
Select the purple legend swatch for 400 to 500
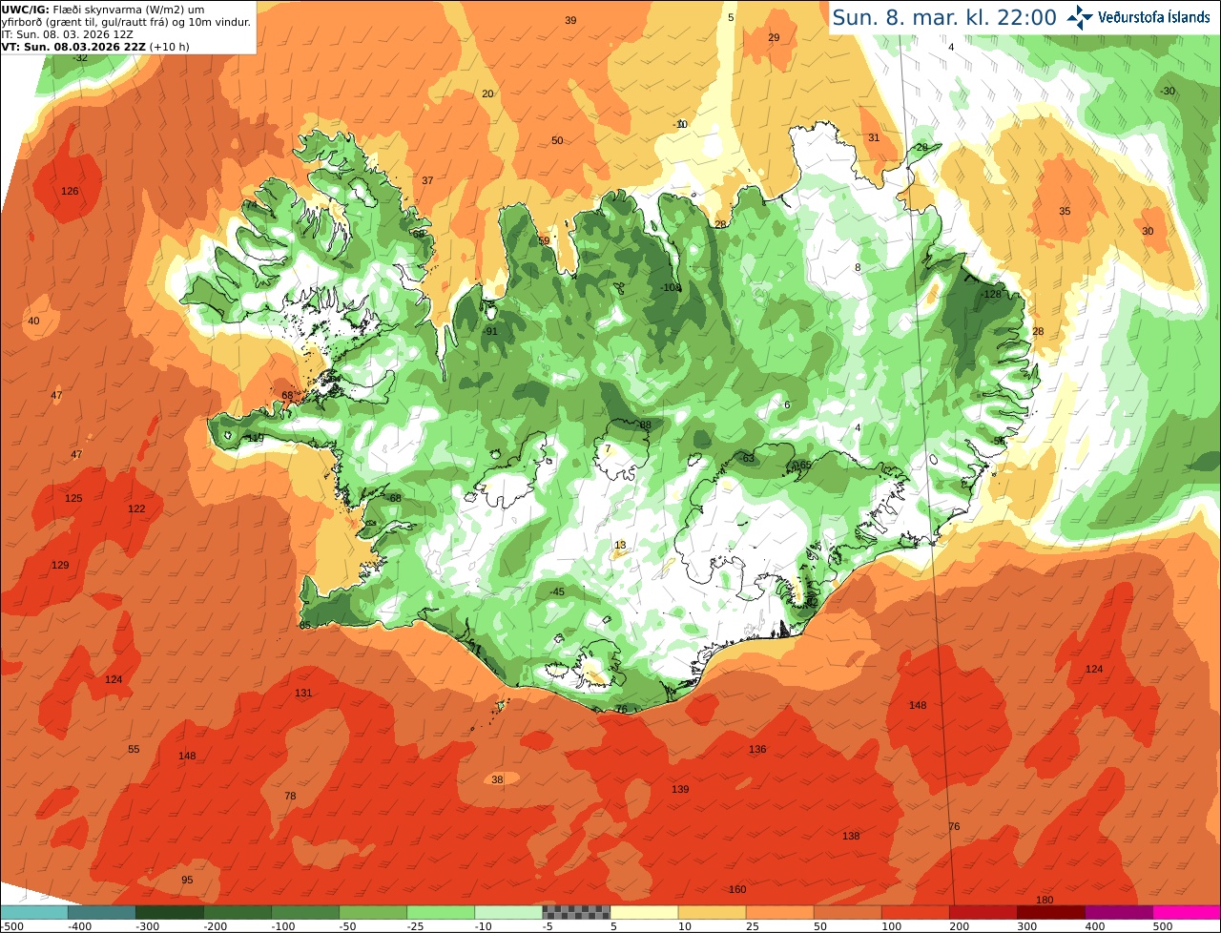[1119, 912]
